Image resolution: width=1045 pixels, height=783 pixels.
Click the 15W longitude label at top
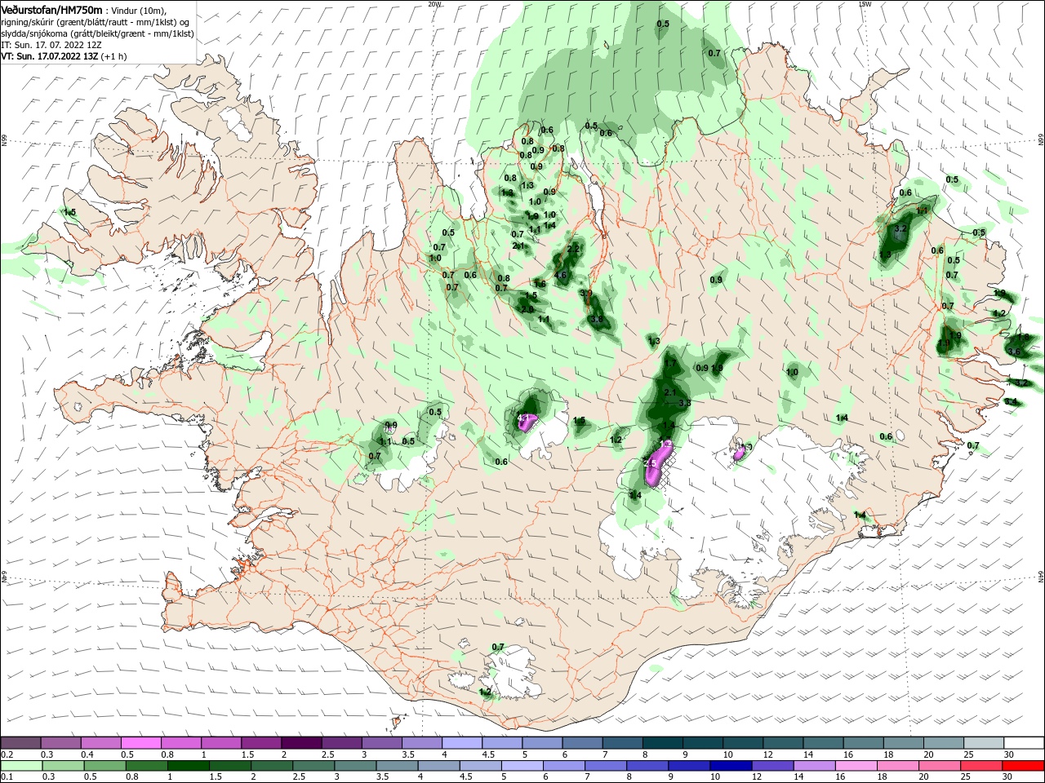pyautogui.click(x=865, y=3)
